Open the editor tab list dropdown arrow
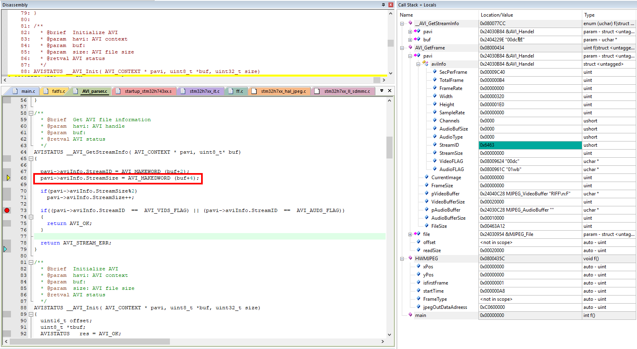The height and width of the screenshot is (349, 637). 382,91
